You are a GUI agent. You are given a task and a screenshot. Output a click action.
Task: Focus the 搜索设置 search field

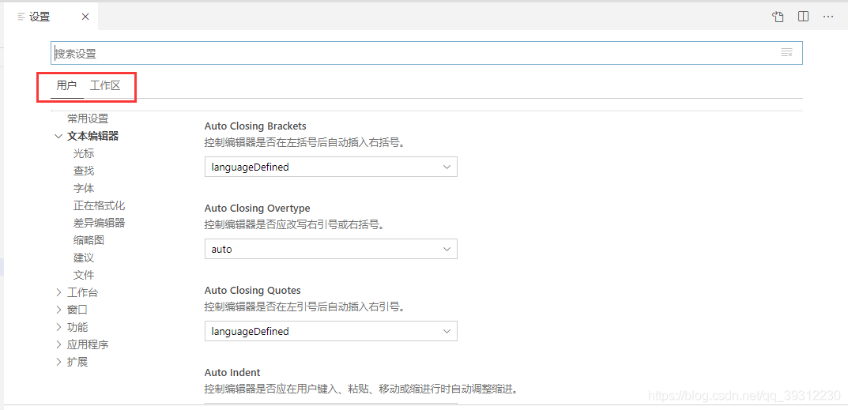pyautogui.click(x=426, y=54)
